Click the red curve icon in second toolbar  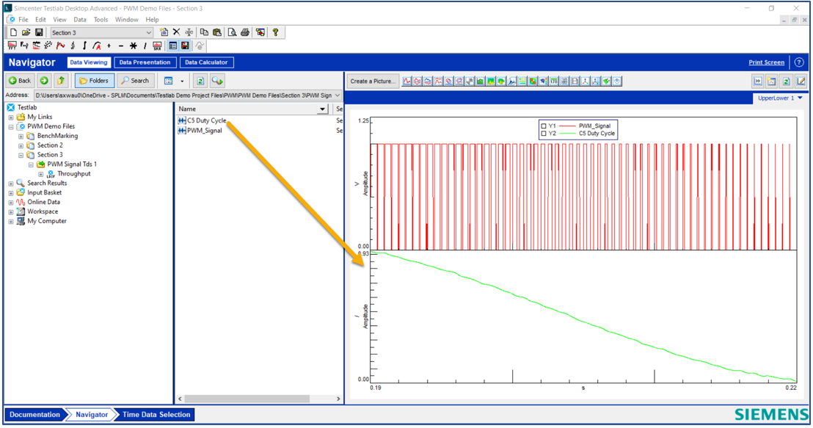coord(60,46)
